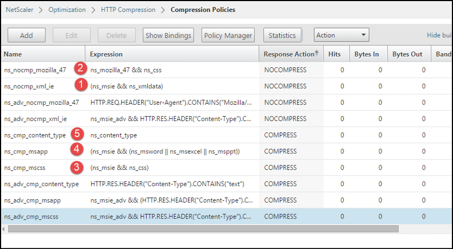Launch the Policy Manager
This screenshot has height=249, width=453.
pos(228,35)
